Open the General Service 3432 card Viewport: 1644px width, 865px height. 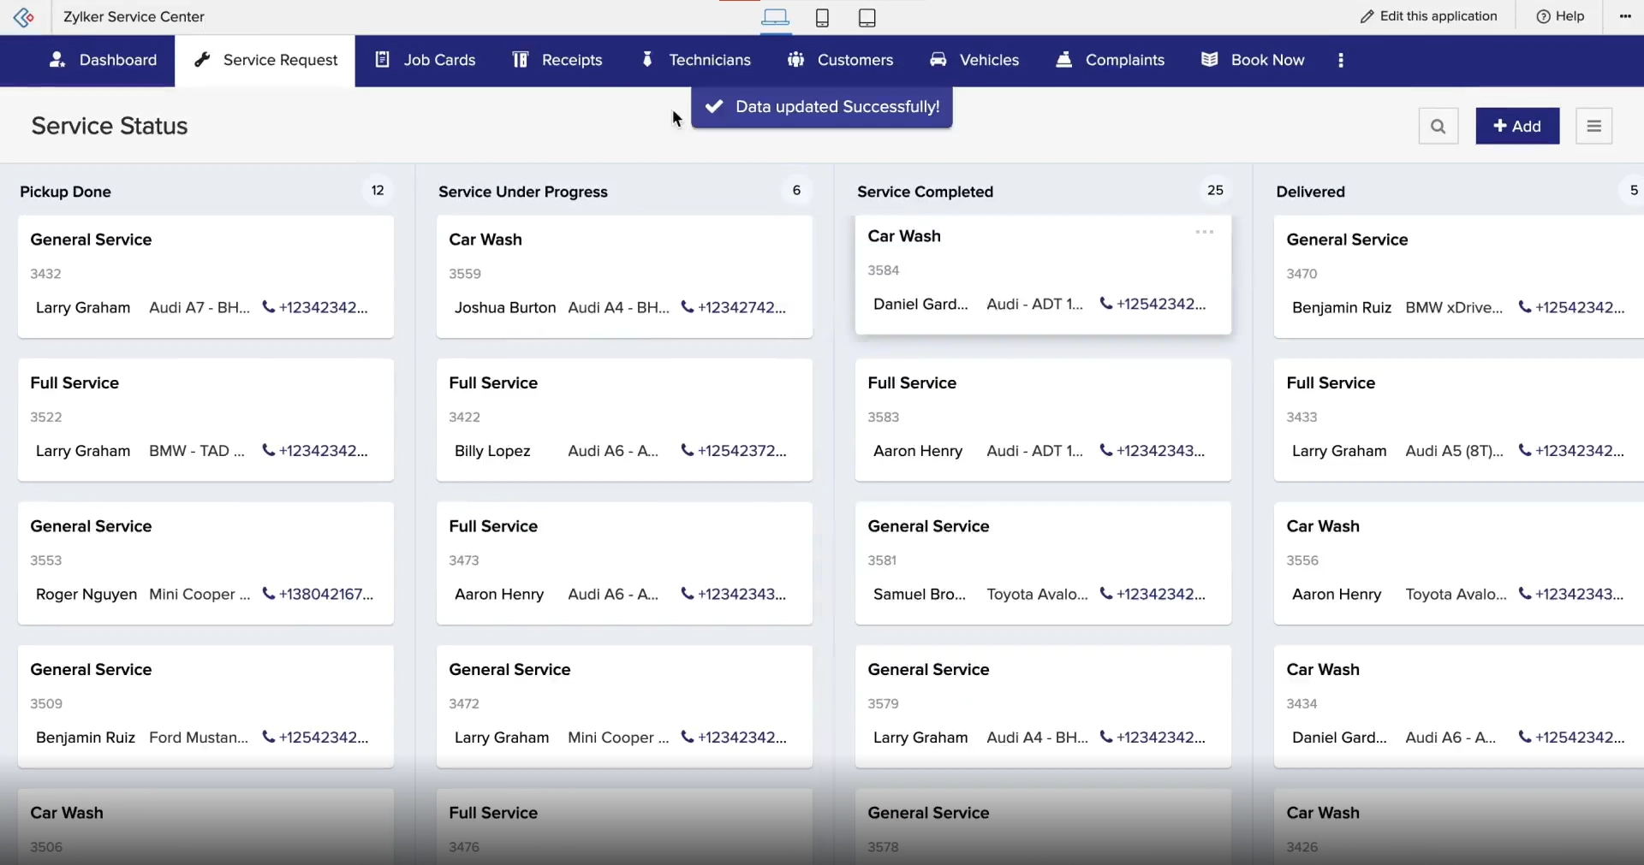[205, 276]
